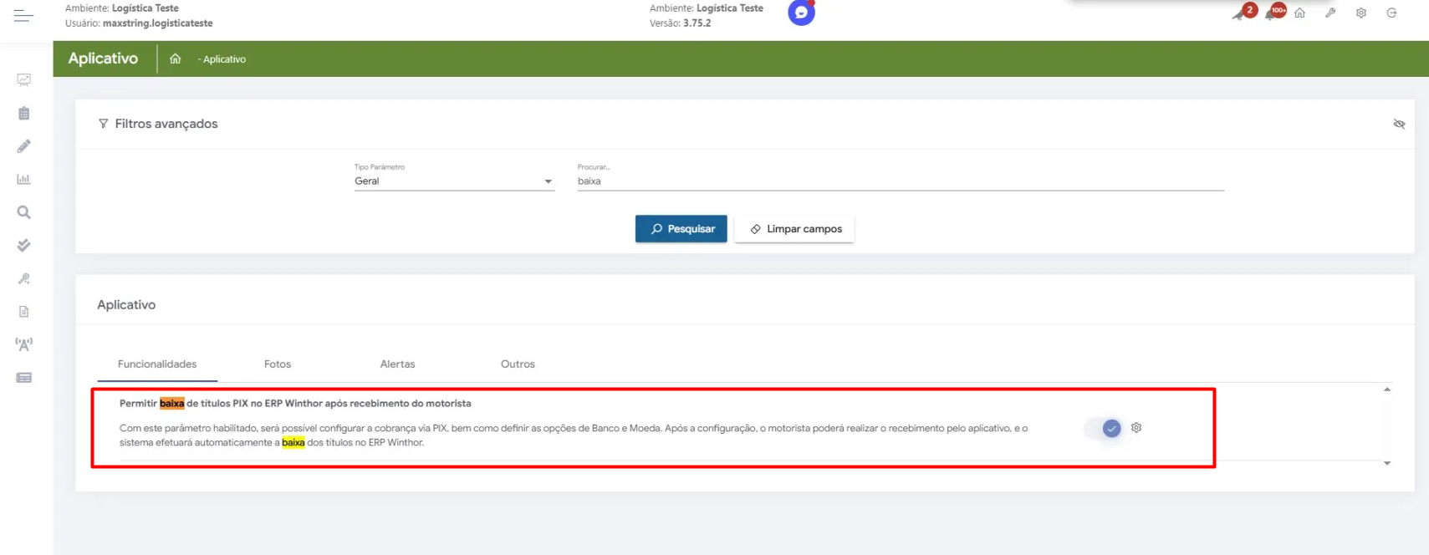1429x555 pixels.
Task: Select the Funcionalidades tab
Action: pos(157,364)
